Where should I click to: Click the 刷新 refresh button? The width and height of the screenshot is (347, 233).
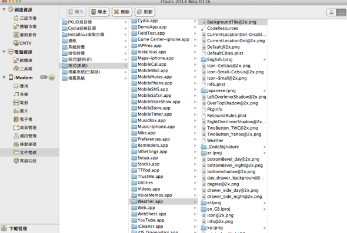point(145,12)
